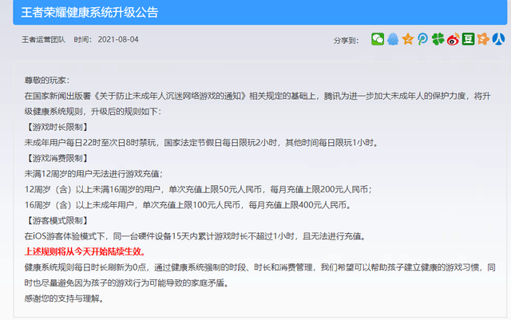The height and width of the screenshot is (320, 511).
Task: Click the 分享到 label
Action: point(346,41)
